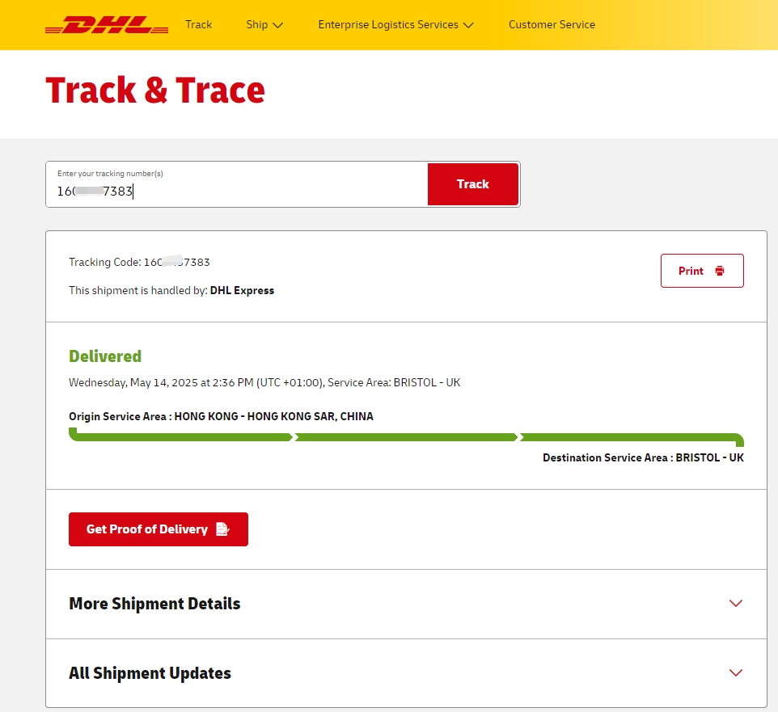Open the Ship dropdown menu
The width and height of the screenshot is (778, 712).
(264, 25)
